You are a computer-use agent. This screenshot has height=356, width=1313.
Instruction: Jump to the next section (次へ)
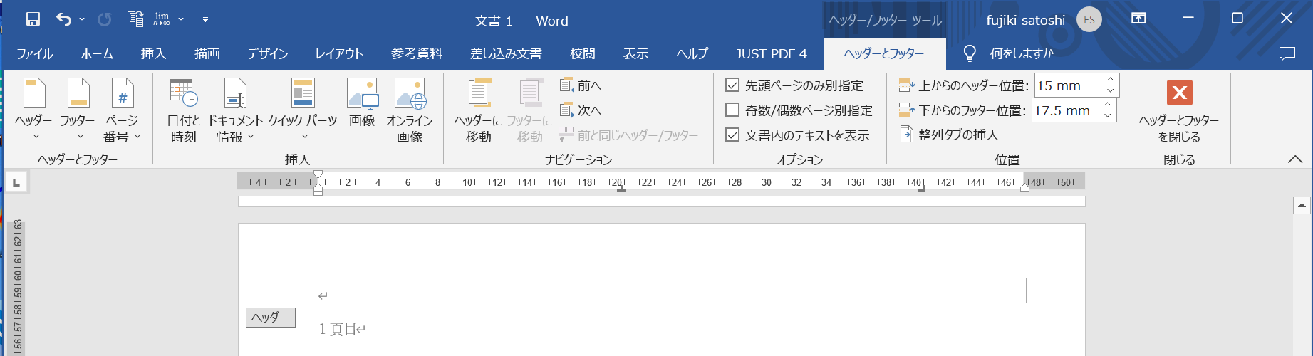(x=581, y=110)
